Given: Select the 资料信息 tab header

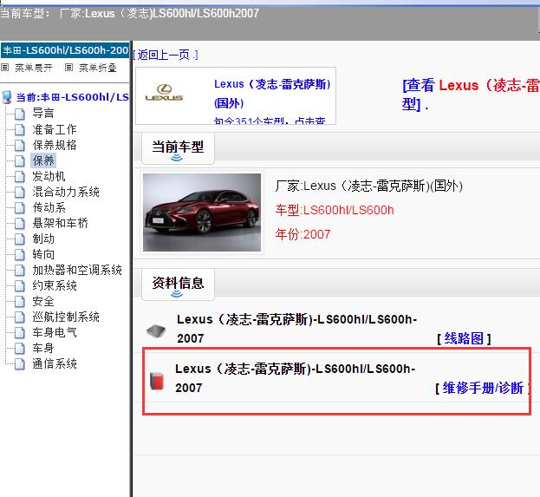Looking at the screenshot, I should click(x=178, y=284).
